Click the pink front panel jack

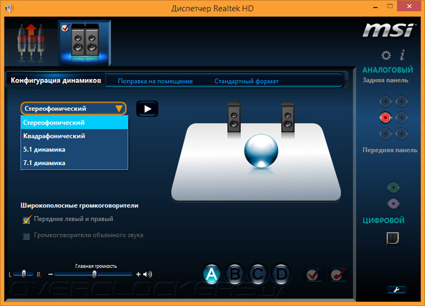point(393,203)
